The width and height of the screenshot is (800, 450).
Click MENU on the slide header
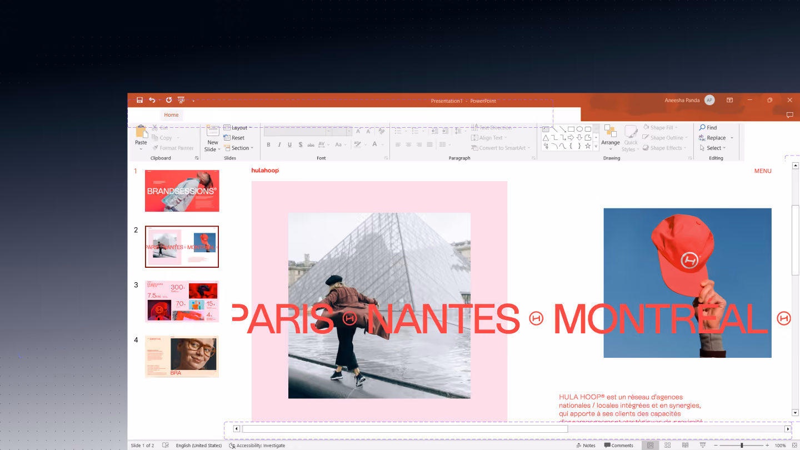pos(763,171)
